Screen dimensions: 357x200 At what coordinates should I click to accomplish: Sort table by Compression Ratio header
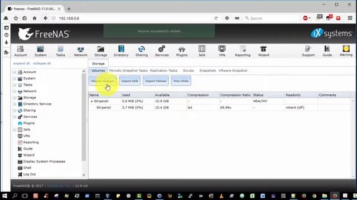coord(235,95)
